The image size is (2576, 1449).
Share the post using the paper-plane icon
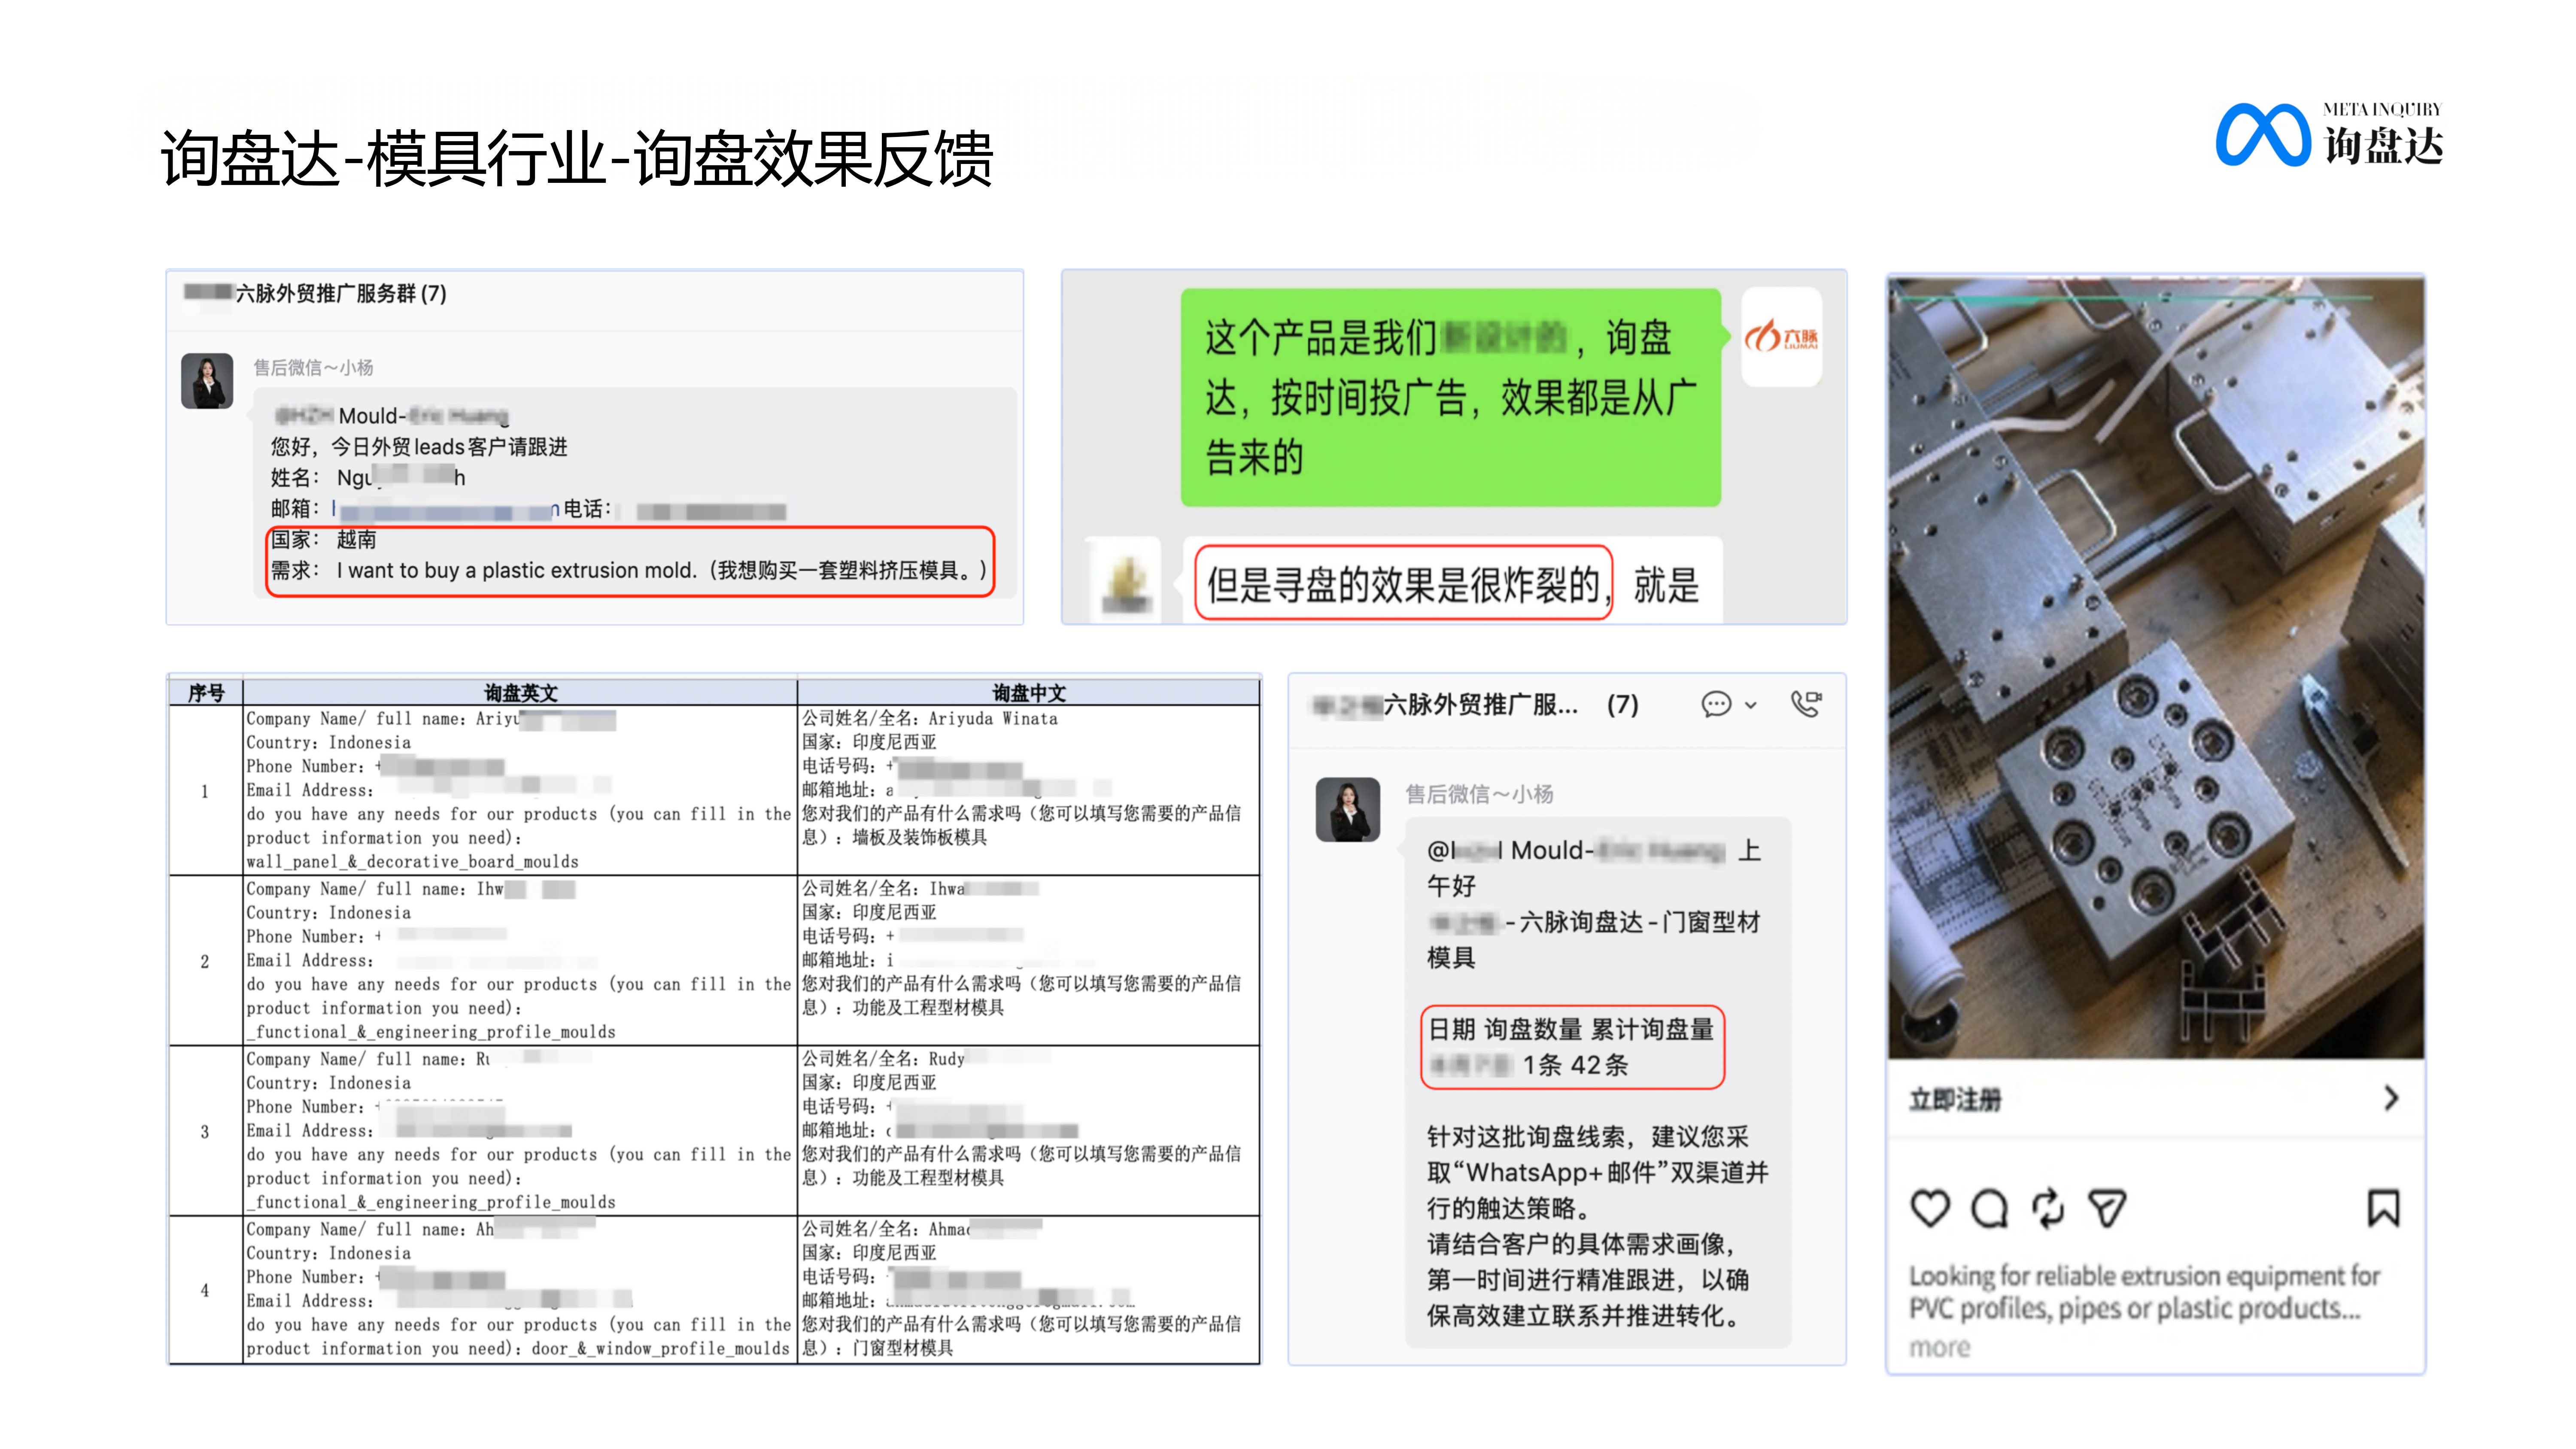point(2107,1208)
